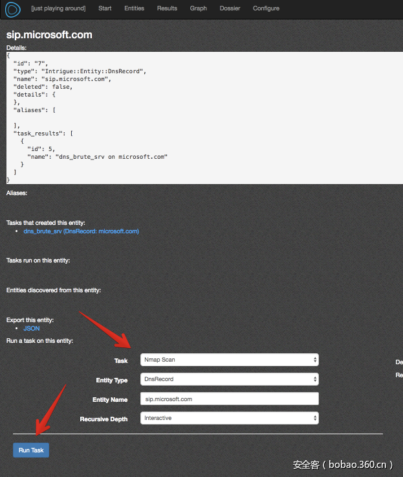This screenshot has height=477, width=403.
Task: Open the dns_brute_srv task link
Action: (x=81, y=231)
